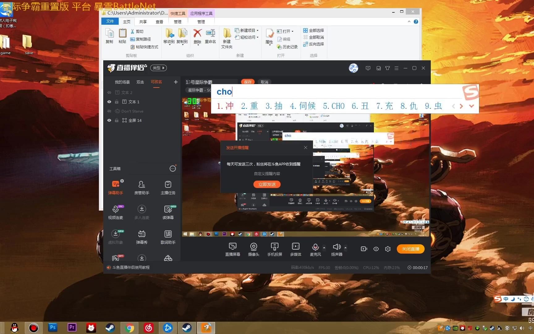Click the 直播屏幕 screen capture source
This screenshot has height=334, width=534.
233,249
